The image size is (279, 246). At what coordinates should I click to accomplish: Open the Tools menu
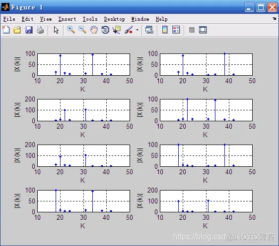[90, 19]
